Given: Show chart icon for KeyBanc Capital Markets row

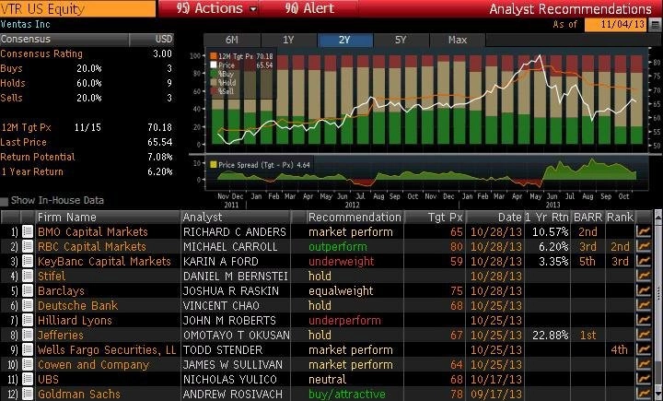Looking at the screenshot, I should pyautogui.click(x=643, y=261).
